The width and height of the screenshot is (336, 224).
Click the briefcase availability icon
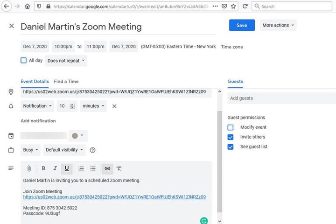pos(11,150)
